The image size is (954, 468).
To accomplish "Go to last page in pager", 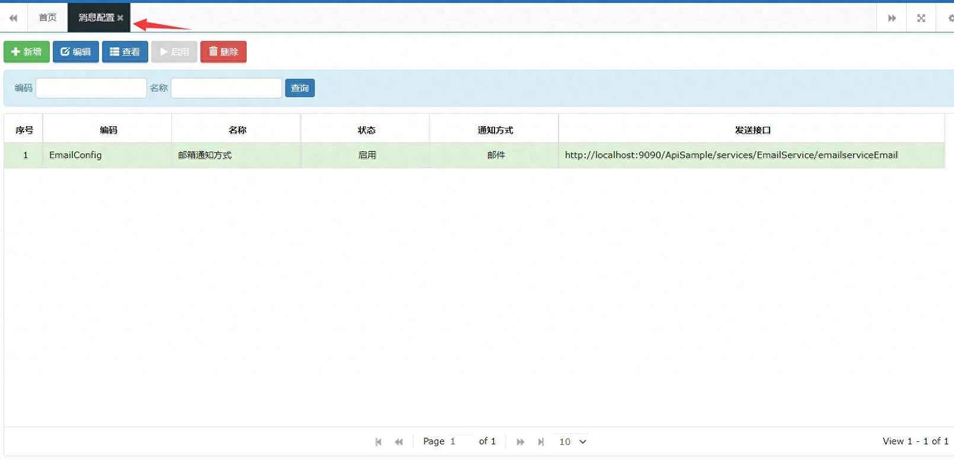I will tap(541, 441).
